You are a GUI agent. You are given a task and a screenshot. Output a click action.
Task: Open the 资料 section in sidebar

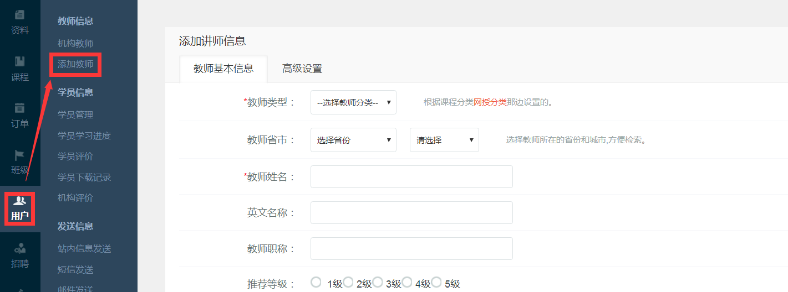[x=20, y=22]
